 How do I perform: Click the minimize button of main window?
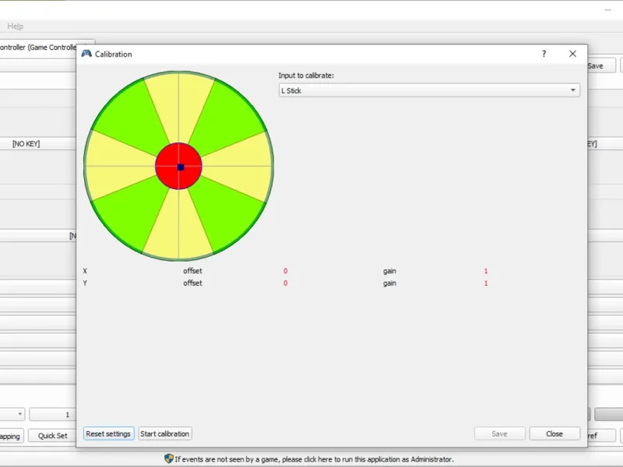(607, 9)
